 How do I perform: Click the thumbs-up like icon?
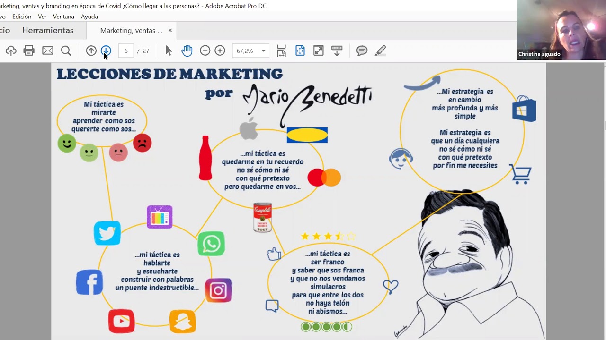[274, 254]
